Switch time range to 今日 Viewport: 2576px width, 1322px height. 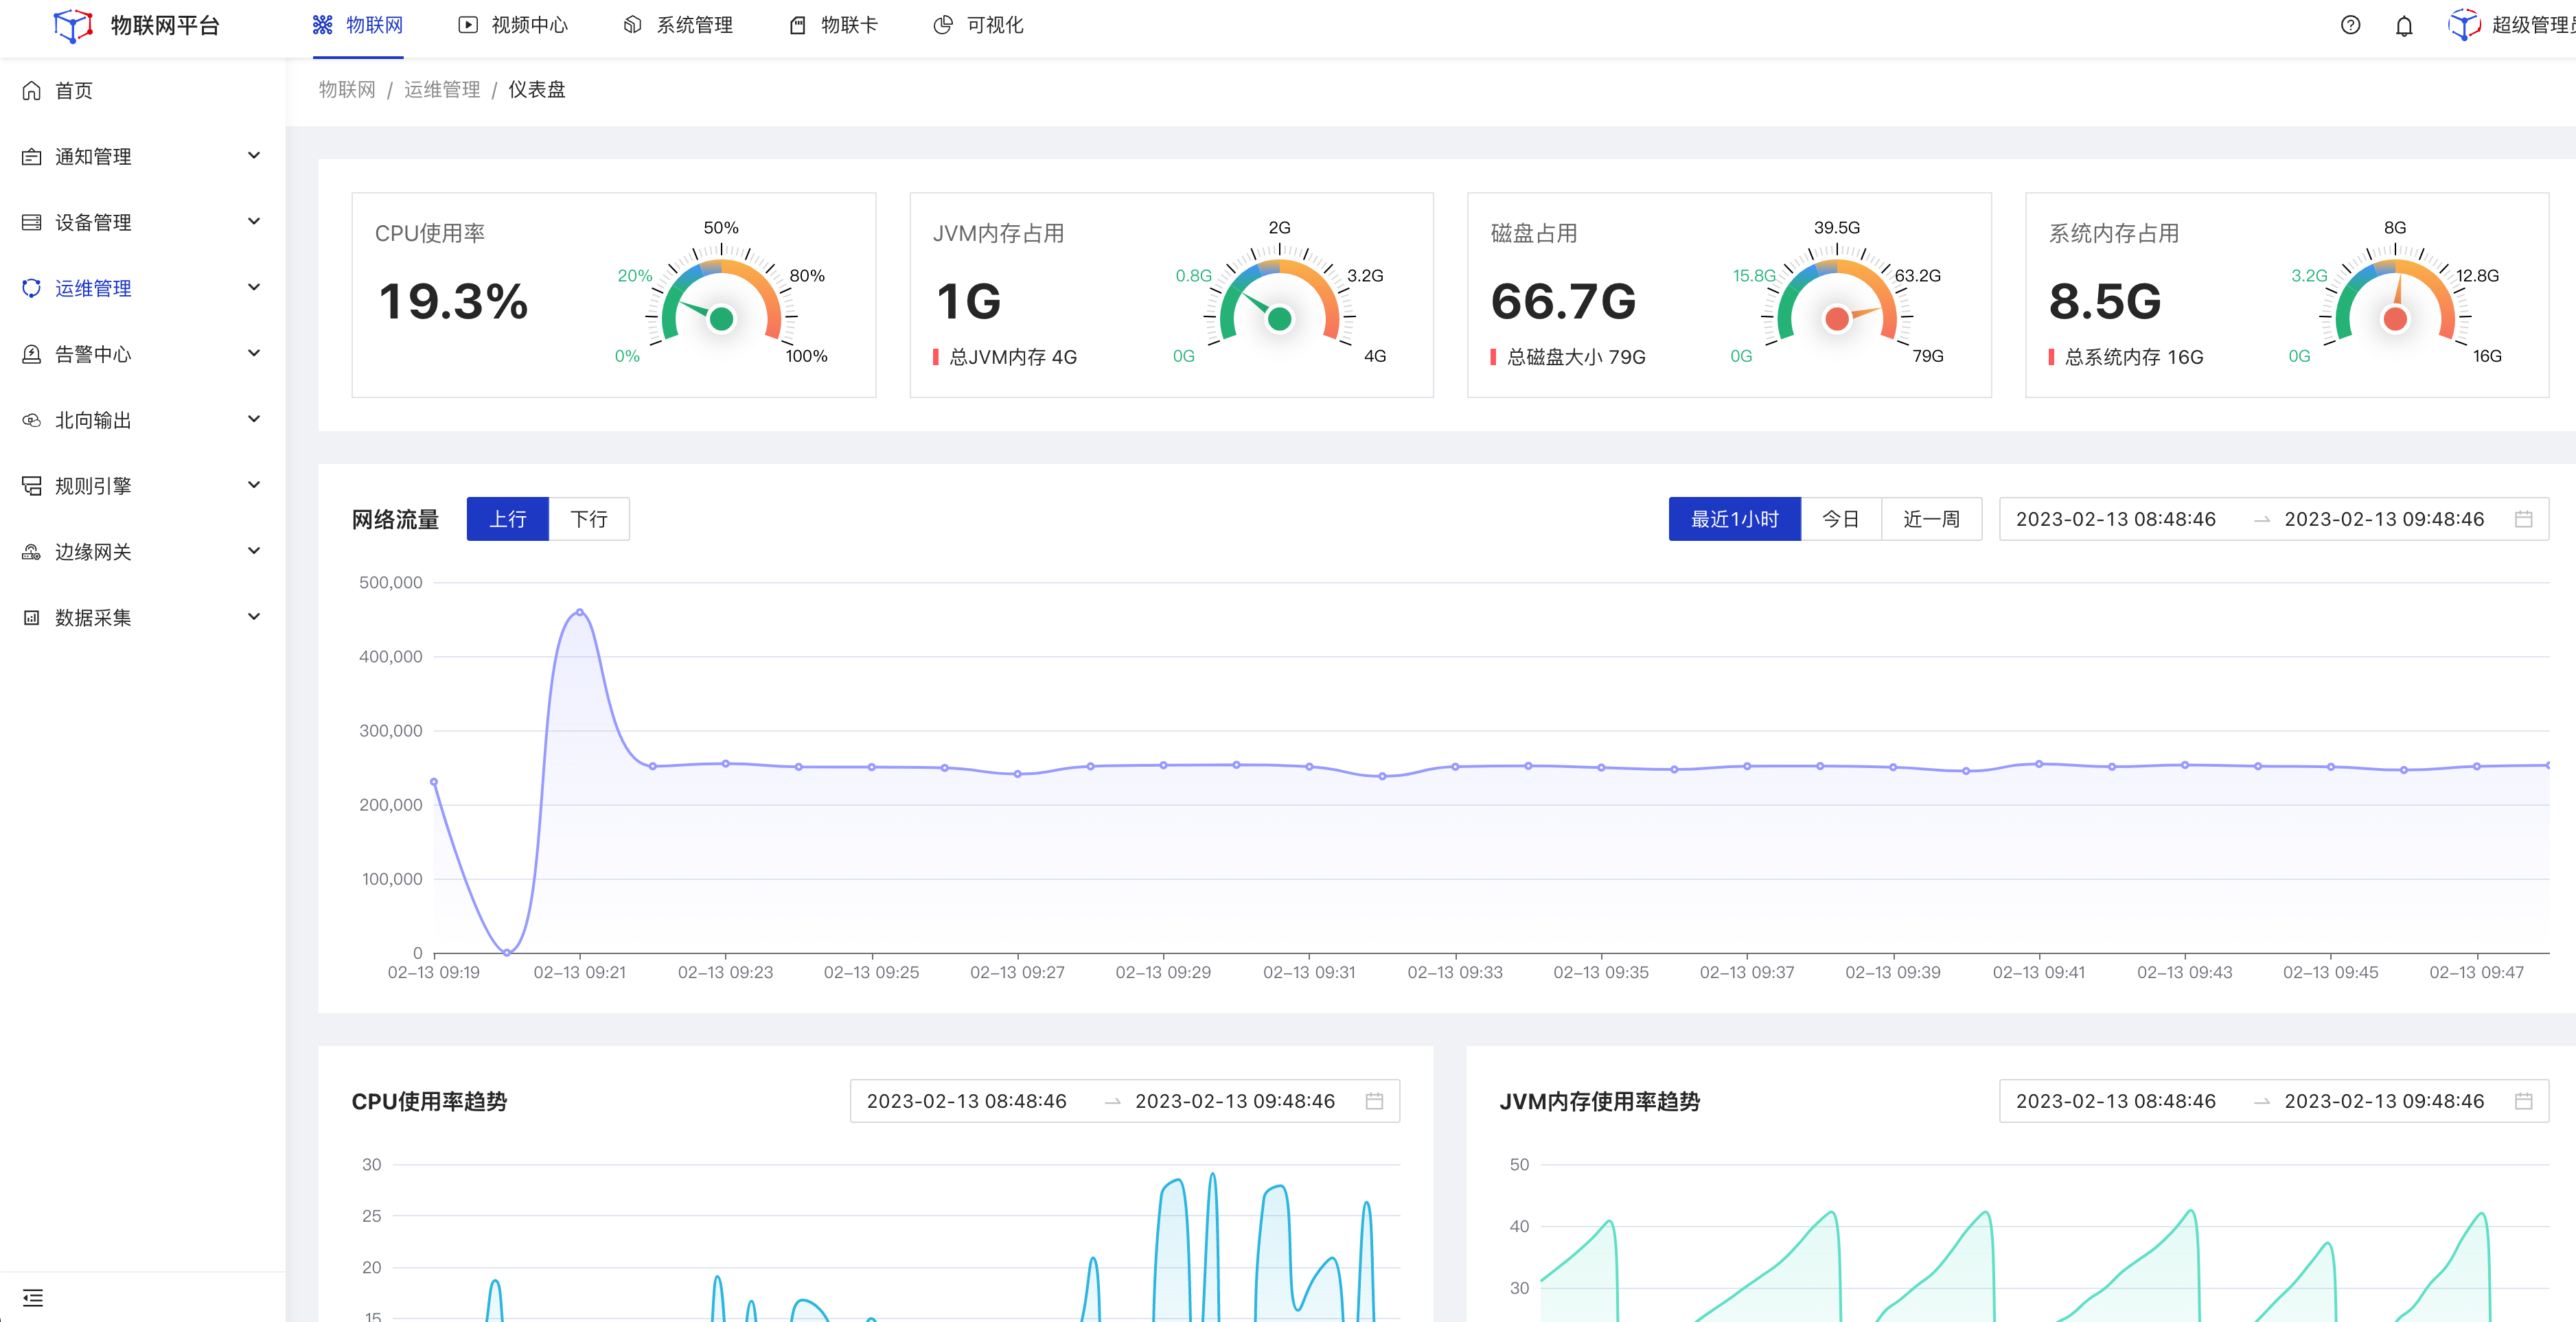pos(1840,519)
